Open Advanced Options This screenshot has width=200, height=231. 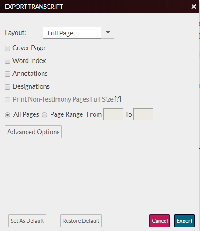point(33,132)
